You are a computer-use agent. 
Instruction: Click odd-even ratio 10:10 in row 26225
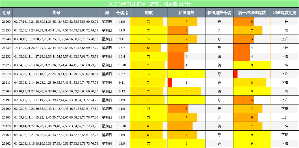(x=122, y=65)
